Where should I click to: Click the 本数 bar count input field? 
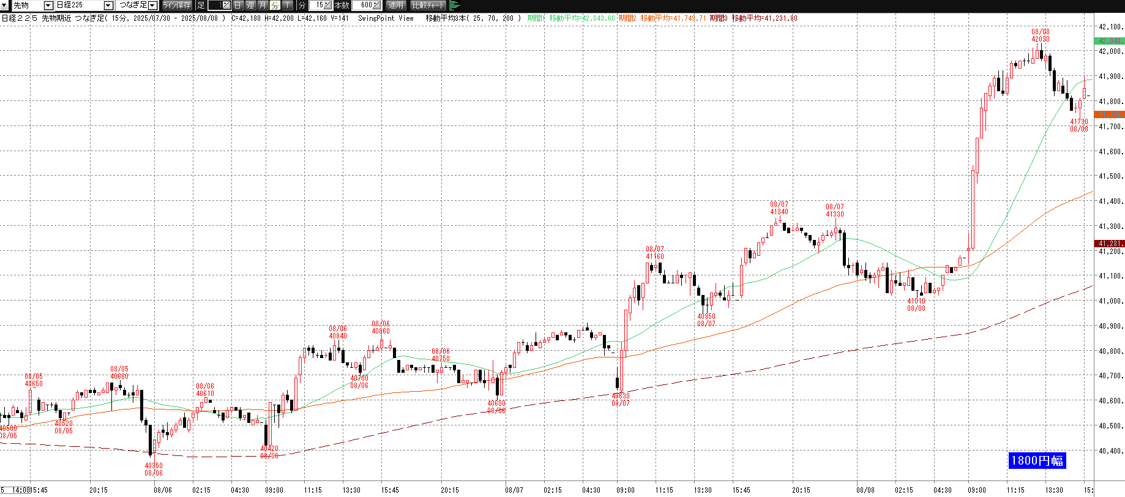pos(362,5)
